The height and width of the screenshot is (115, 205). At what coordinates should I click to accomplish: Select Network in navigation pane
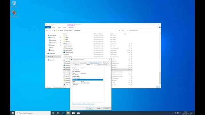click(52, 60)
